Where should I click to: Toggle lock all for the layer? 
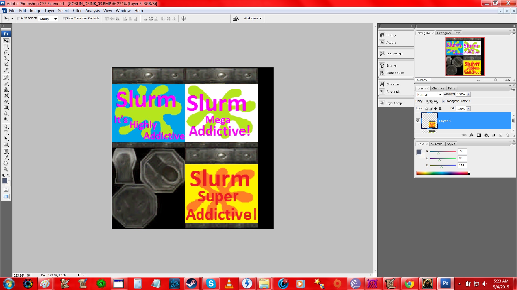tap(440, 108)
